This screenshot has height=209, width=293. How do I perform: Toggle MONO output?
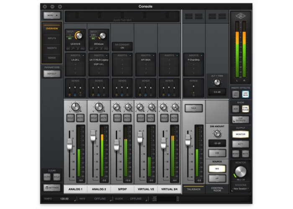click(x=236, y=154)
